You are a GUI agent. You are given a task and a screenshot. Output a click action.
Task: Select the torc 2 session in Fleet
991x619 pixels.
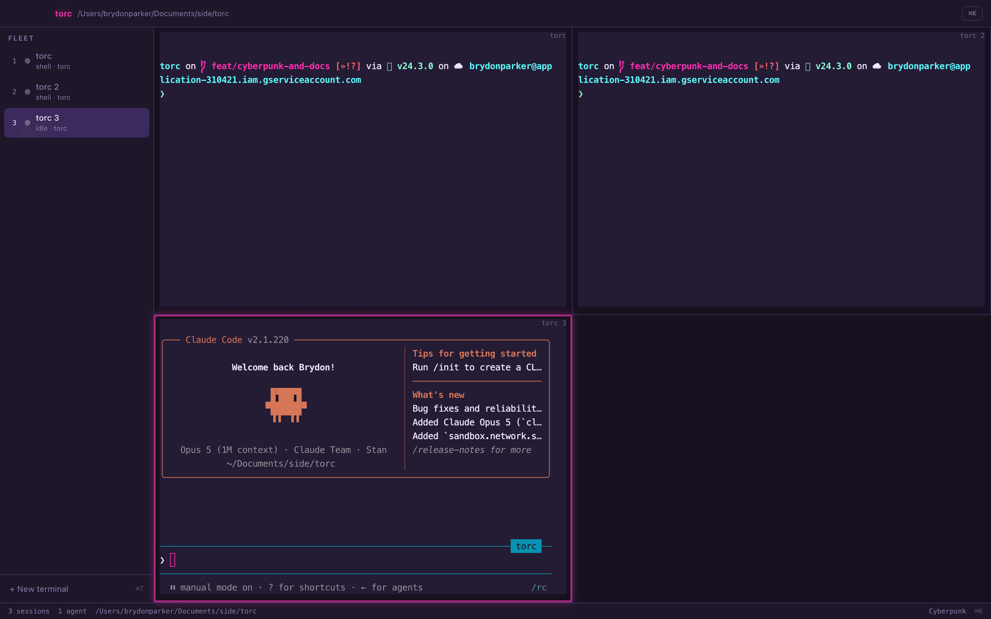point(77,92)
